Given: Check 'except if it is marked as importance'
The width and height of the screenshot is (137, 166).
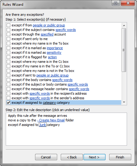Looking at the screenshot, I should coord(8,48).
